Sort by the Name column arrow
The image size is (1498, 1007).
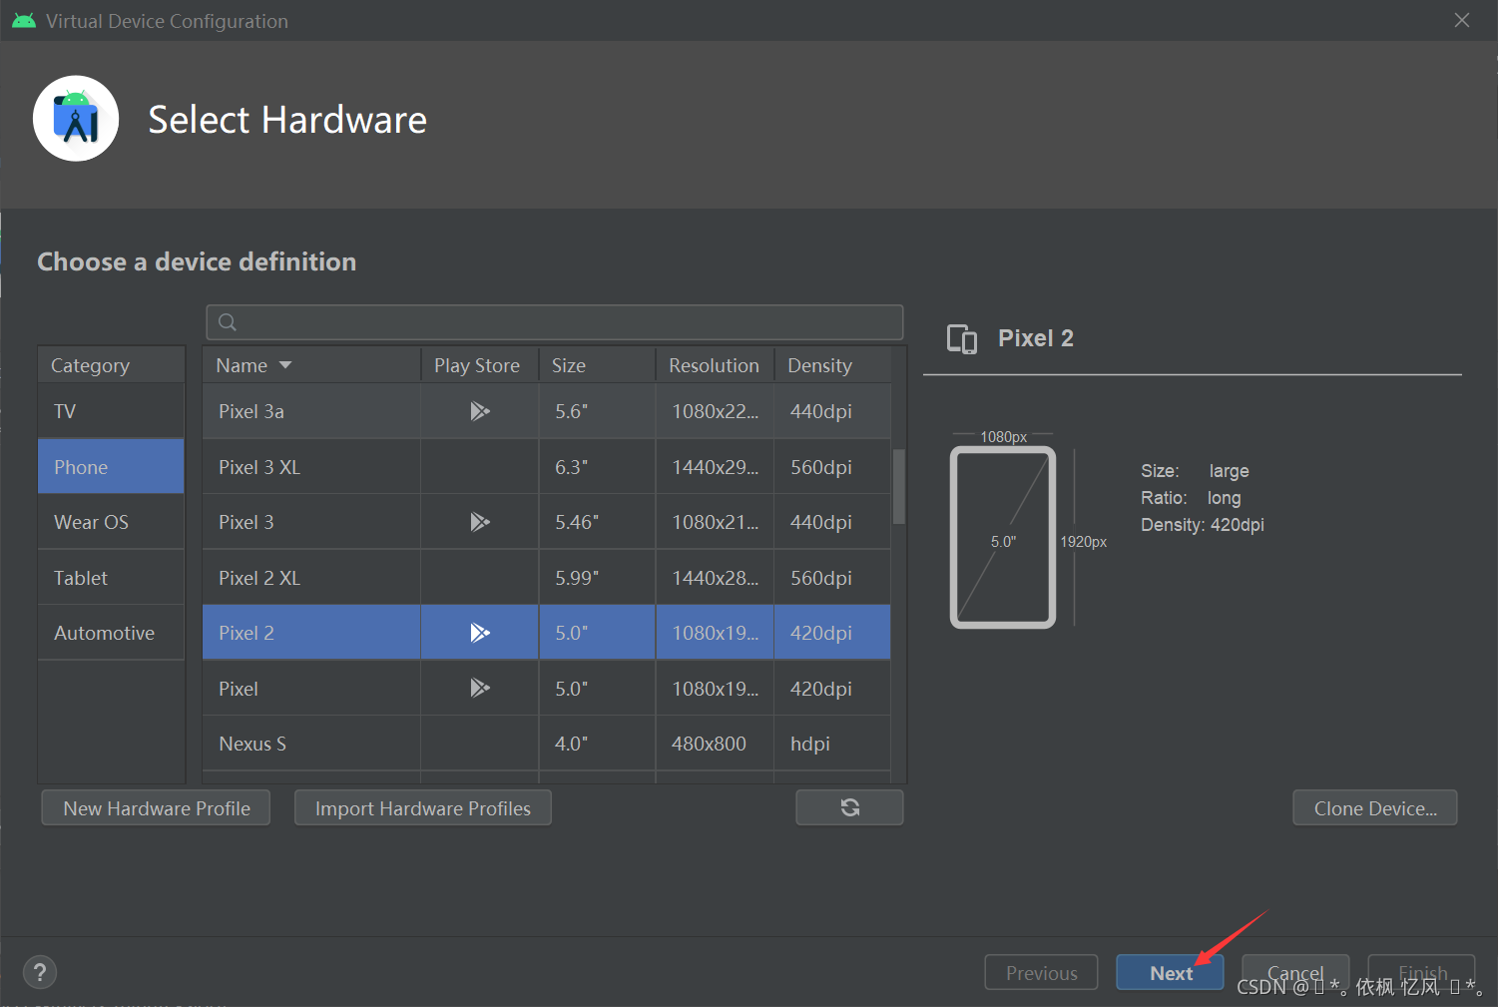coord(285,365)
